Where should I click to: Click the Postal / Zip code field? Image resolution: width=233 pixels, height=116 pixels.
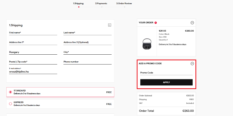33,62
